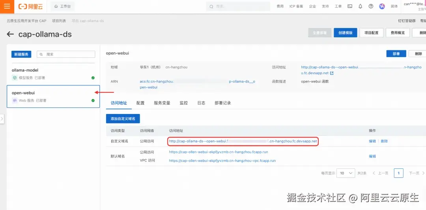Open notifications bell icon
Image resolution: width=426 pixels, height=210 pixels.
click(x=361, y=7)
